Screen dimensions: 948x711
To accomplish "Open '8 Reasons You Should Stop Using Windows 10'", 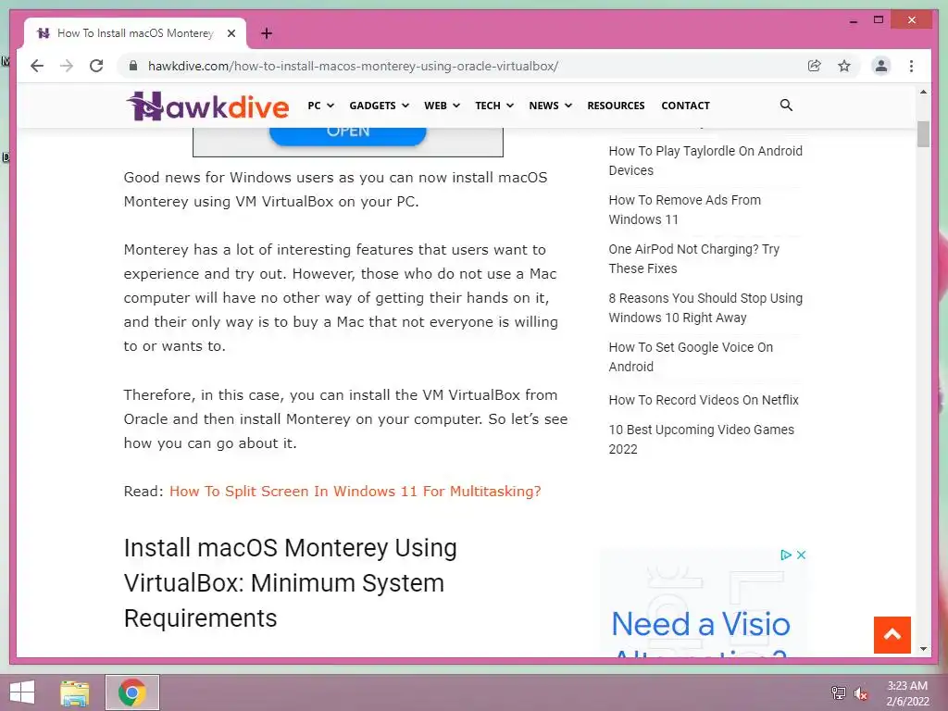I will coord(705,307).
